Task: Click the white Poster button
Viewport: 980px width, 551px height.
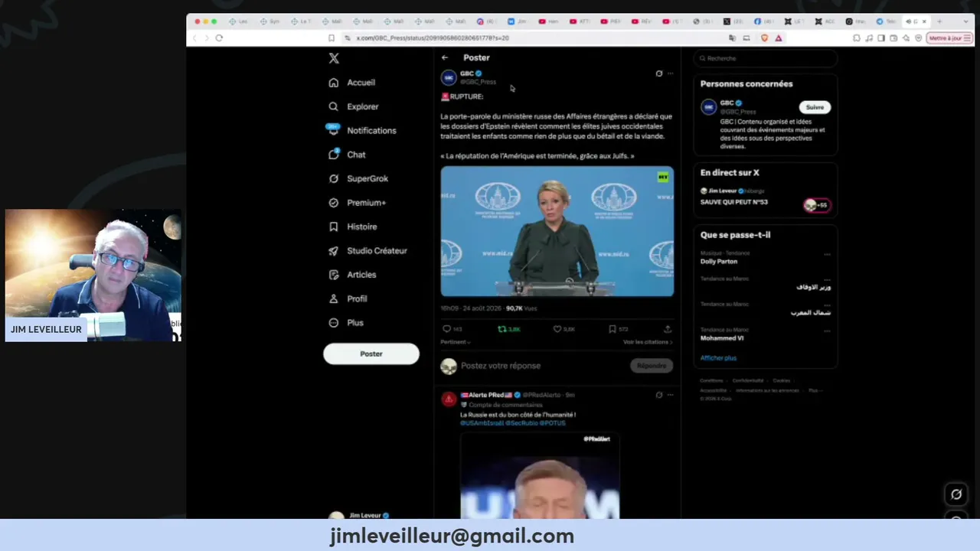Action: 371,354
